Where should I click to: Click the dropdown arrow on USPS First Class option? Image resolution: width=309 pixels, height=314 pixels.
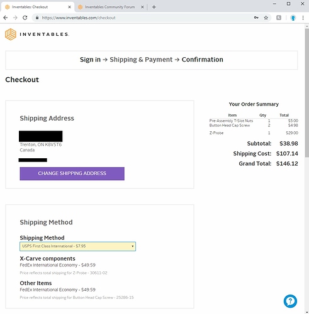(x=133, y=246)
